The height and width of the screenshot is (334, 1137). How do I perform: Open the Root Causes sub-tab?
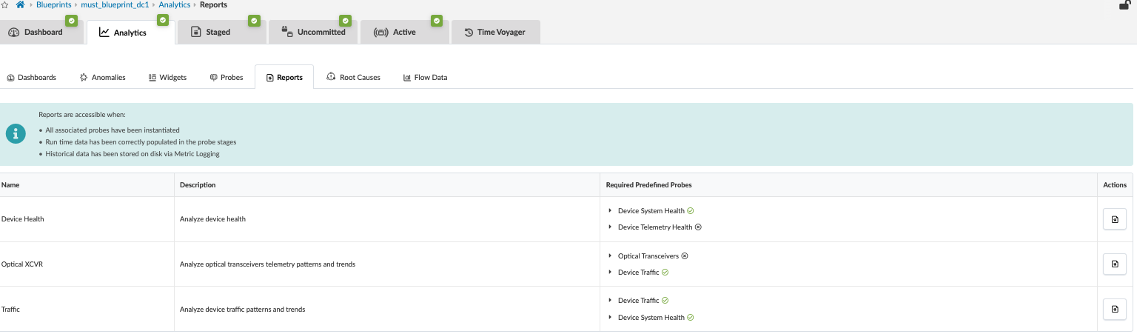tap(353, 77)
